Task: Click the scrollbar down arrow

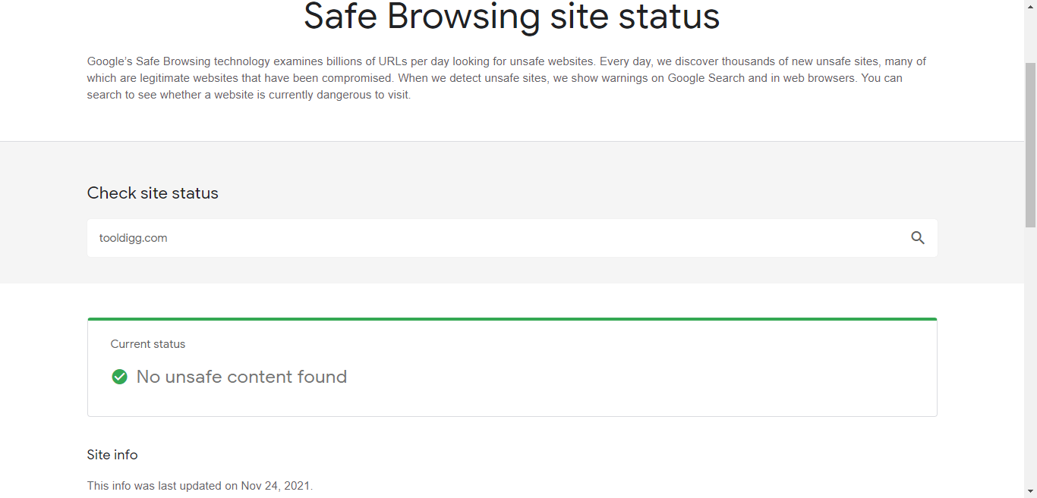Action: [1030, 492]
